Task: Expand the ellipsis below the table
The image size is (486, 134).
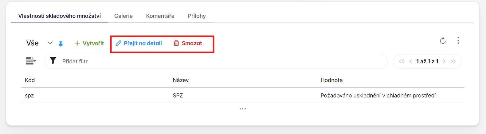Action: pos(243,109)
